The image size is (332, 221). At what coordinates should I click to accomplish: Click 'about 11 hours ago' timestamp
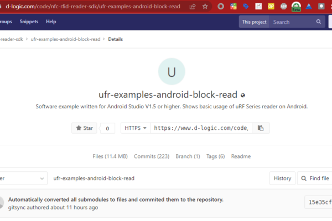(x=74, y=208)
